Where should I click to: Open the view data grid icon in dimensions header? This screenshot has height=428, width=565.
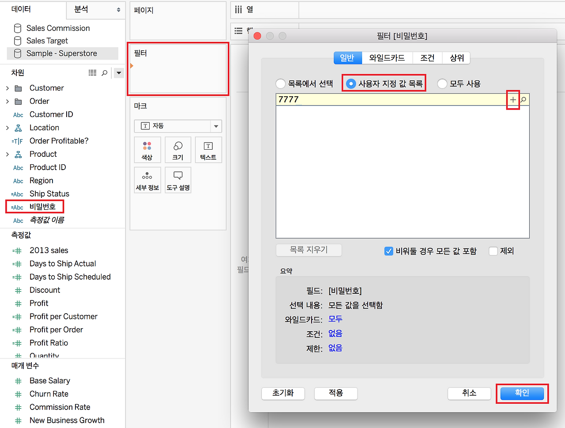(92, 73)
